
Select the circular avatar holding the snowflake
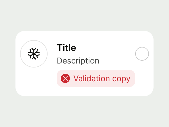pos(34,54)
